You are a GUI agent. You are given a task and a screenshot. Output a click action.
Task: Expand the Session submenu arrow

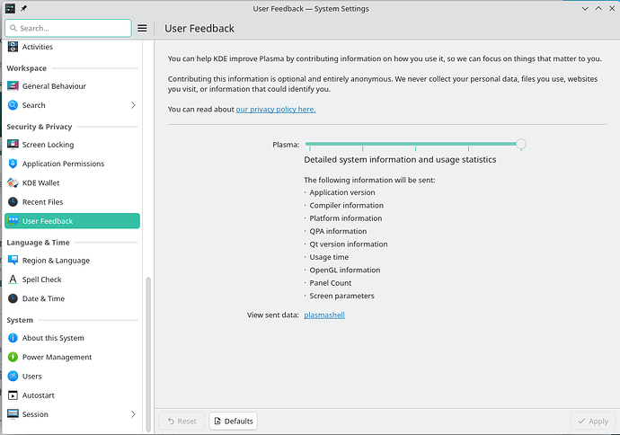click(133, 414)
